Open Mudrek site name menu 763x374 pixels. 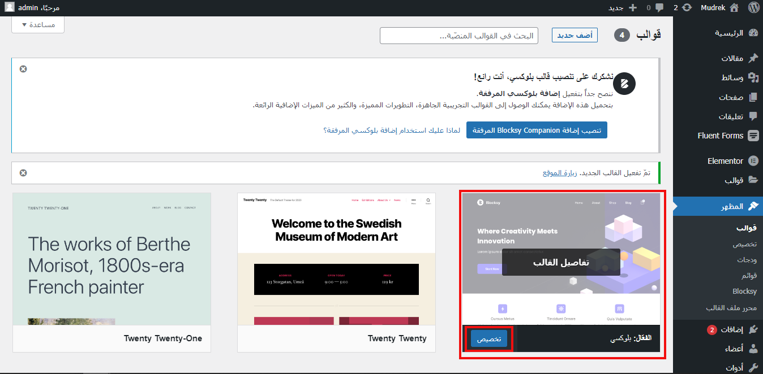[x=720, y=8]
